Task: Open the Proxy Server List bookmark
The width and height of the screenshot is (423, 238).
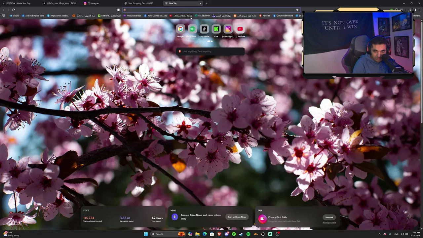Action: coord(132,16)
